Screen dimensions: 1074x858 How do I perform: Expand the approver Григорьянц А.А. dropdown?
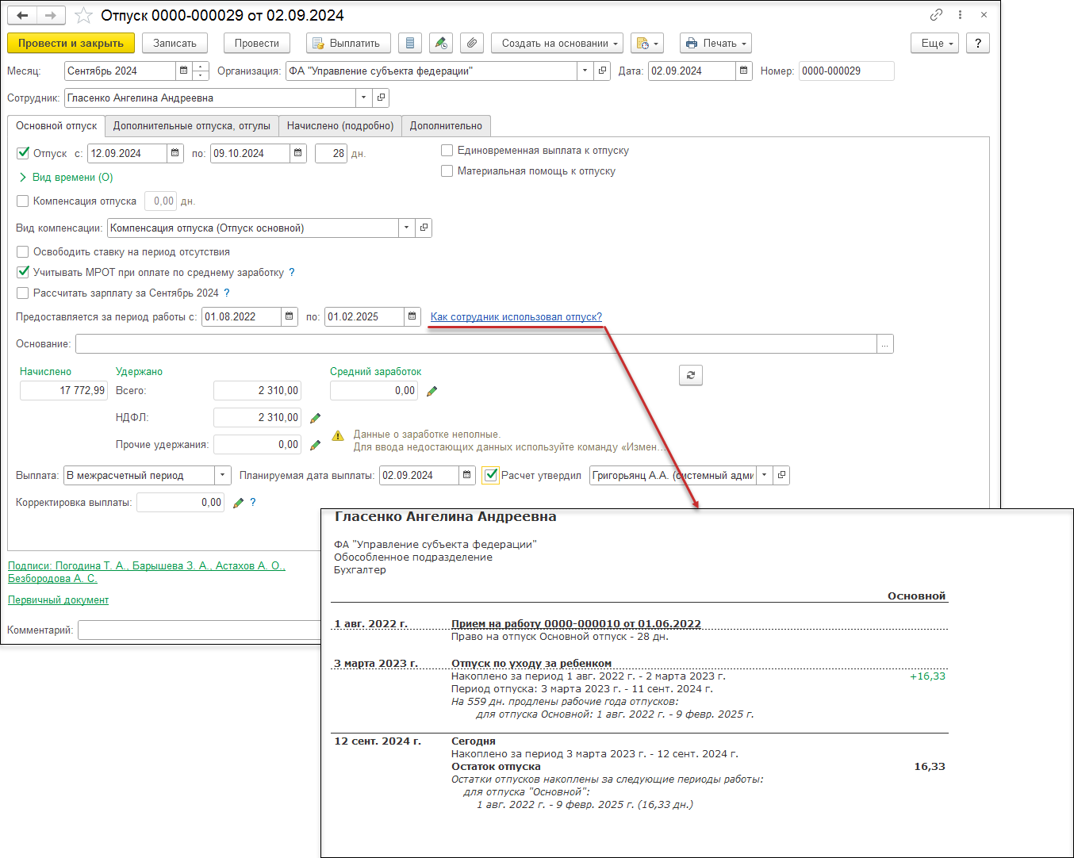[x=764, y=475]
